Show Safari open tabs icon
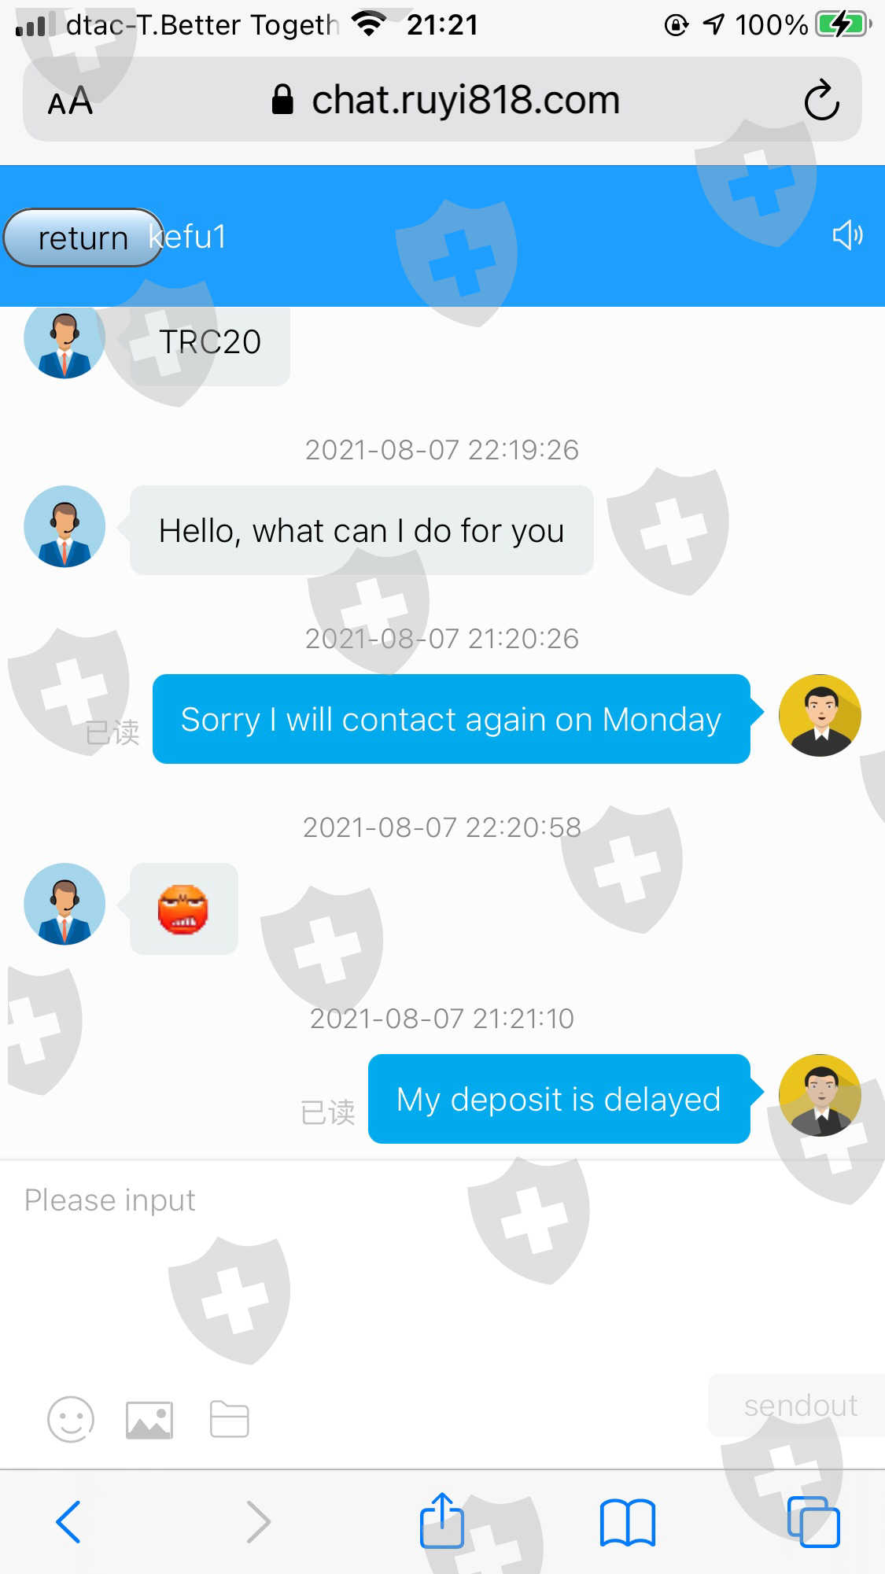 pyautogui.click(x=813, y=1522)
